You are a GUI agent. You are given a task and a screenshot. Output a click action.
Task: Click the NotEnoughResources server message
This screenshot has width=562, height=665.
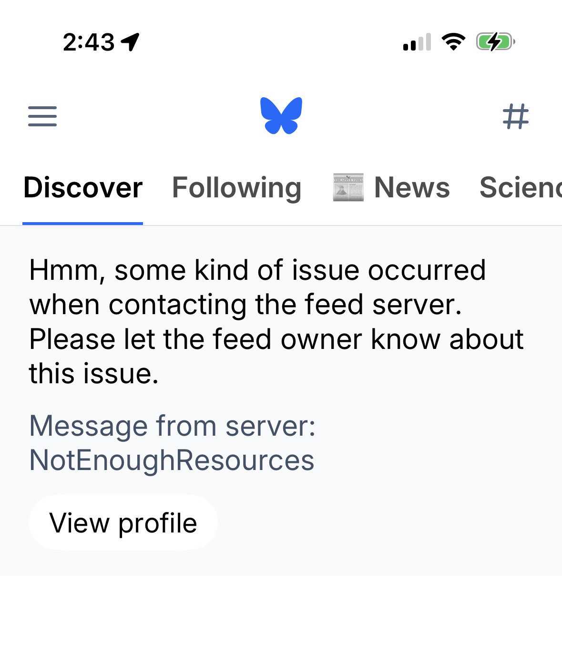pos(172,460)
